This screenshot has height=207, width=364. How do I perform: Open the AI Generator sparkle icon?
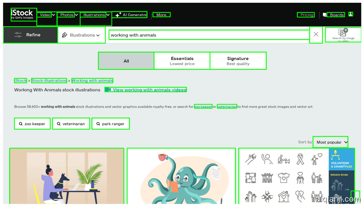118,15
